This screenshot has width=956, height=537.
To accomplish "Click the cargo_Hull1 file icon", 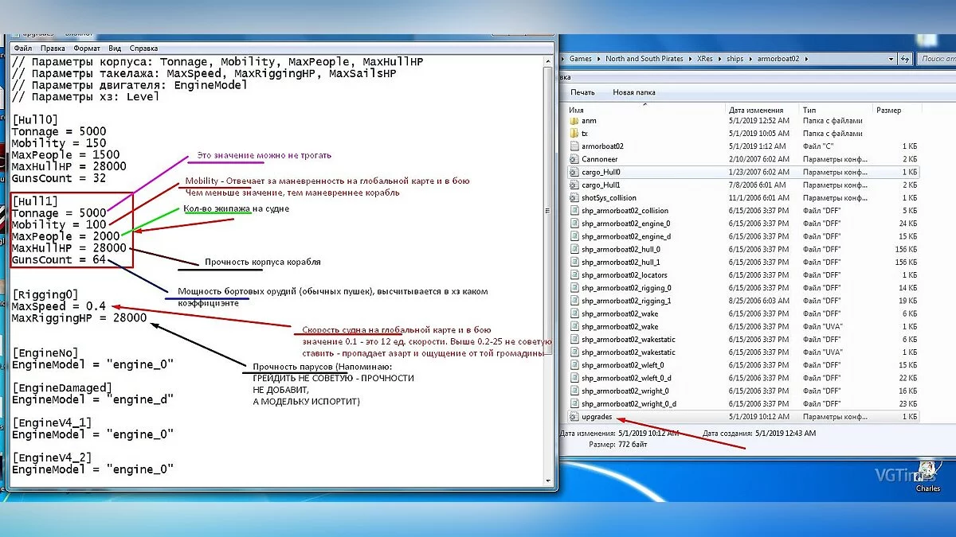I will click(574, 185).
